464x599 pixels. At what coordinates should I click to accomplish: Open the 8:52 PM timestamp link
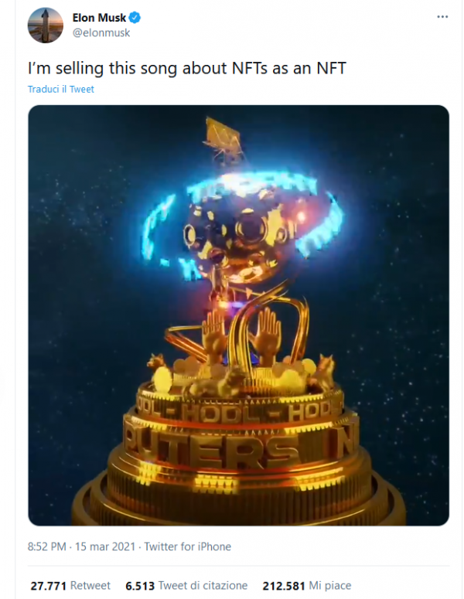pos(47,546)
